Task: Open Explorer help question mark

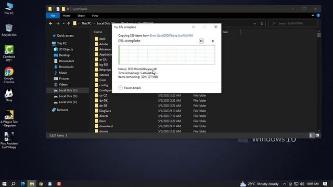Action: tap(318, 16)
